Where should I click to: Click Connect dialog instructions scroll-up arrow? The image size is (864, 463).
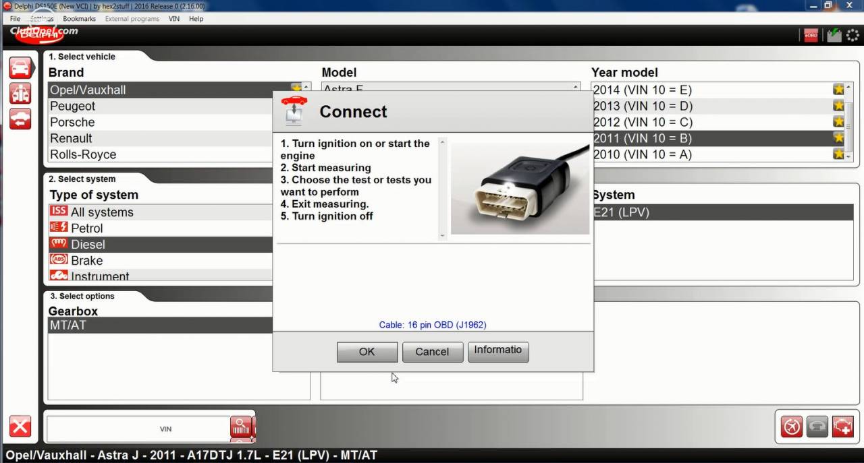coord(443,142)
